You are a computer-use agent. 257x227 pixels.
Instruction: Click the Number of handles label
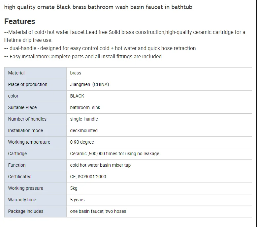point(27,119)
